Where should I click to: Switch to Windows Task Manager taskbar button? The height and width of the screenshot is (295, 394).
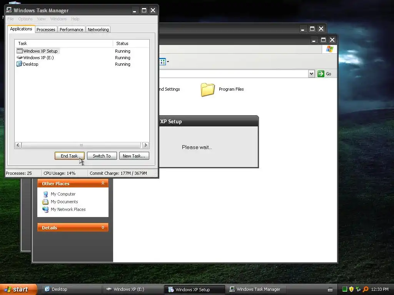coord(256,289)
